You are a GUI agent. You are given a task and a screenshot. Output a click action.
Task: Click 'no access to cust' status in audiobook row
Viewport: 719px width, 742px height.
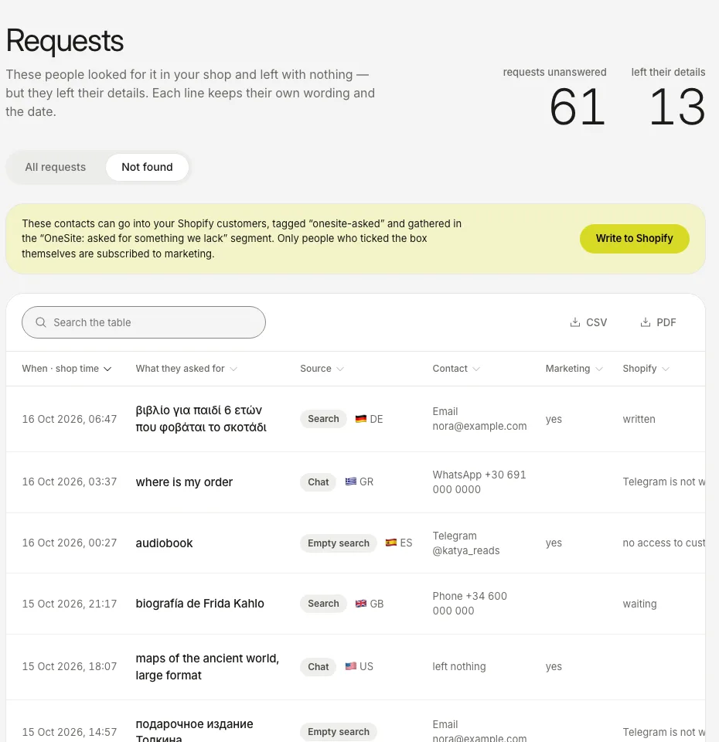(x=663, y=543)
